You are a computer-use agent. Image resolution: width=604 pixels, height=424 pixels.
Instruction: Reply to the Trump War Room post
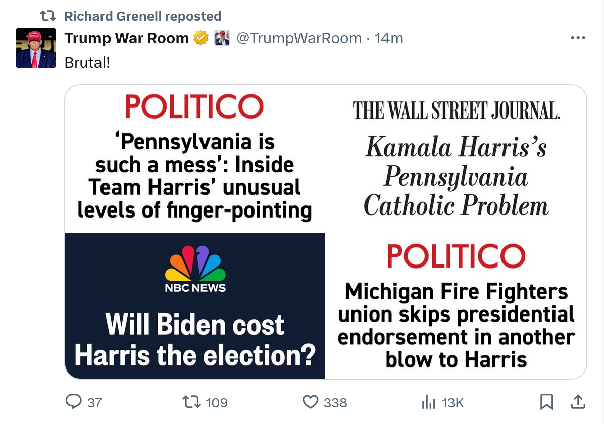pos(74,402)
